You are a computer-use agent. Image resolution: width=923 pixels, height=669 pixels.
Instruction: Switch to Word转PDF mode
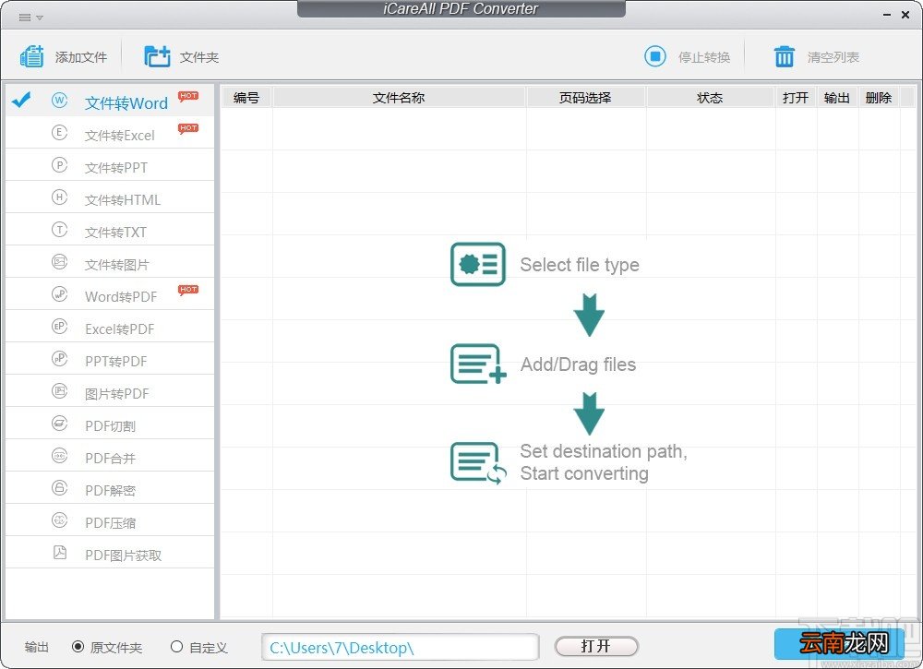tap(110, 293)
